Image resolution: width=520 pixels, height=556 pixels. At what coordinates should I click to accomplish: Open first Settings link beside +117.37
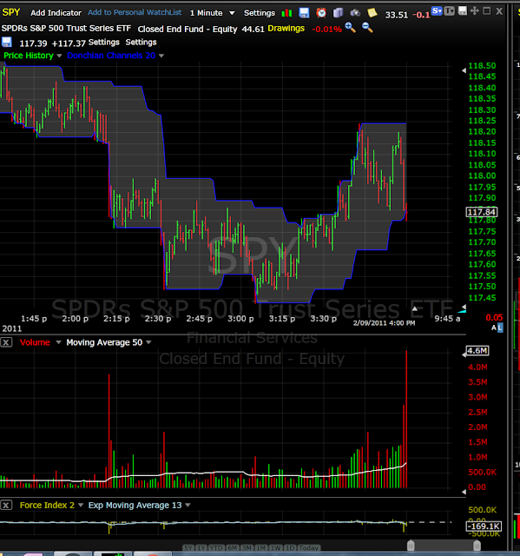[x=104, y=43]
